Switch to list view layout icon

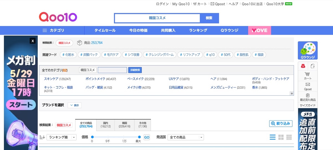(273, 137)
